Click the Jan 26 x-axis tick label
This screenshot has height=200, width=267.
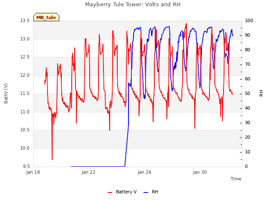coord(144,172)
